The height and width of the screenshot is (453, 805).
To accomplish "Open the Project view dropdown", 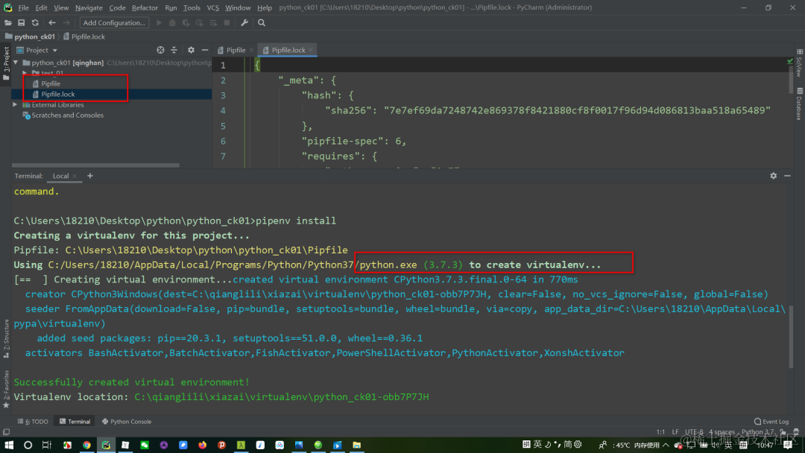I will (x=37, y=50).
